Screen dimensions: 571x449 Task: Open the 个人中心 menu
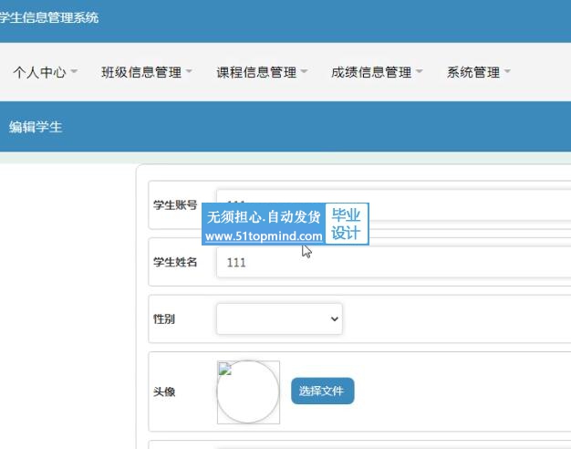[39, 72]
